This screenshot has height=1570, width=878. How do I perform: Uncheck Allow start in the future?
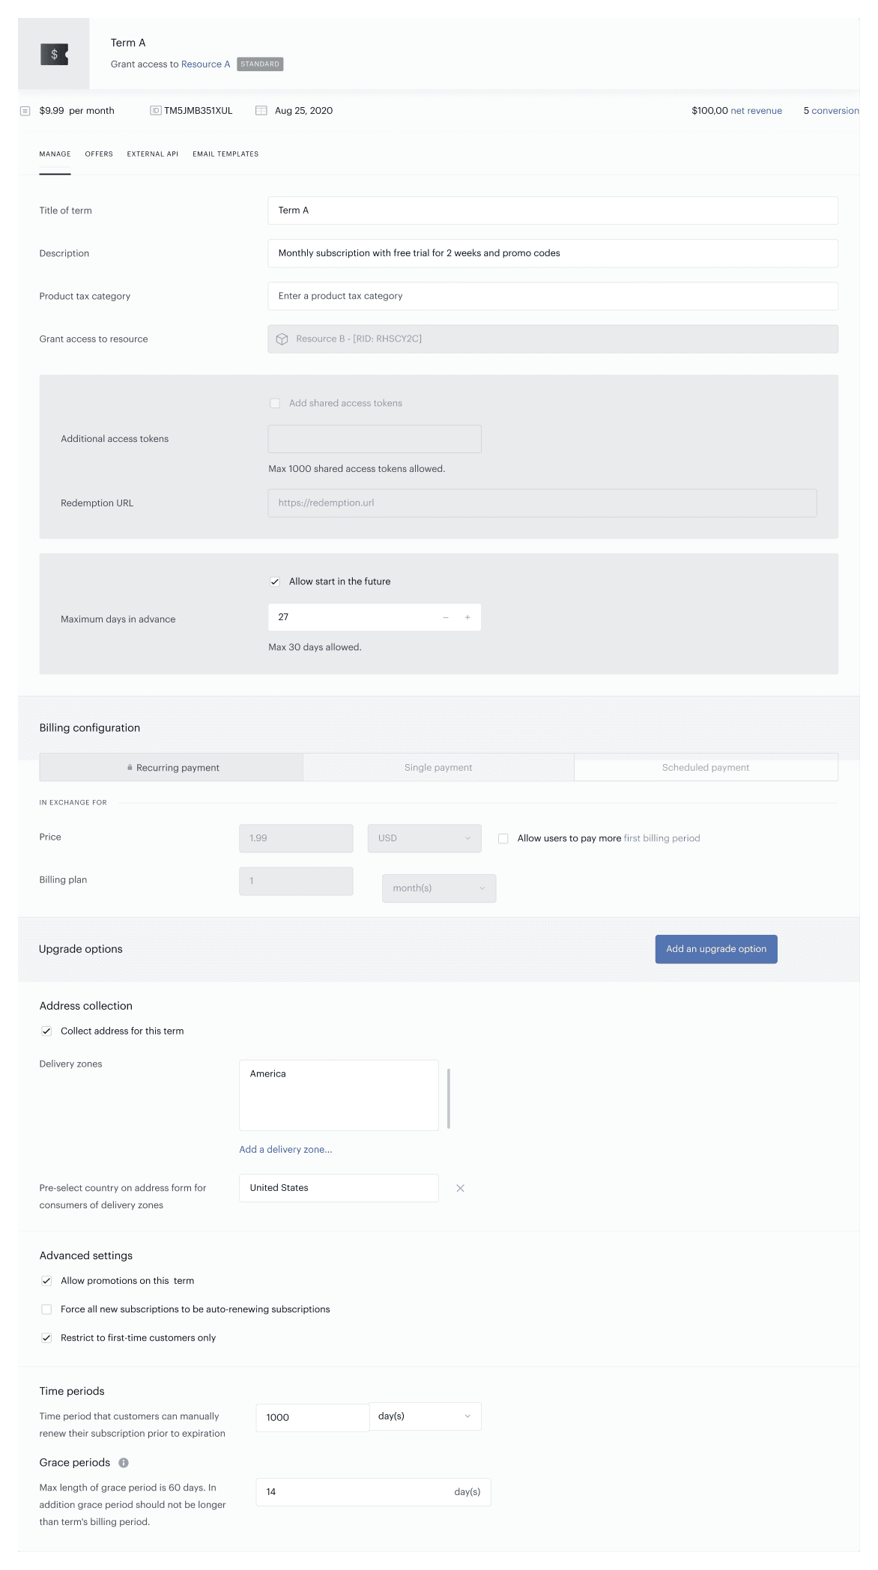tap(275, 582)
